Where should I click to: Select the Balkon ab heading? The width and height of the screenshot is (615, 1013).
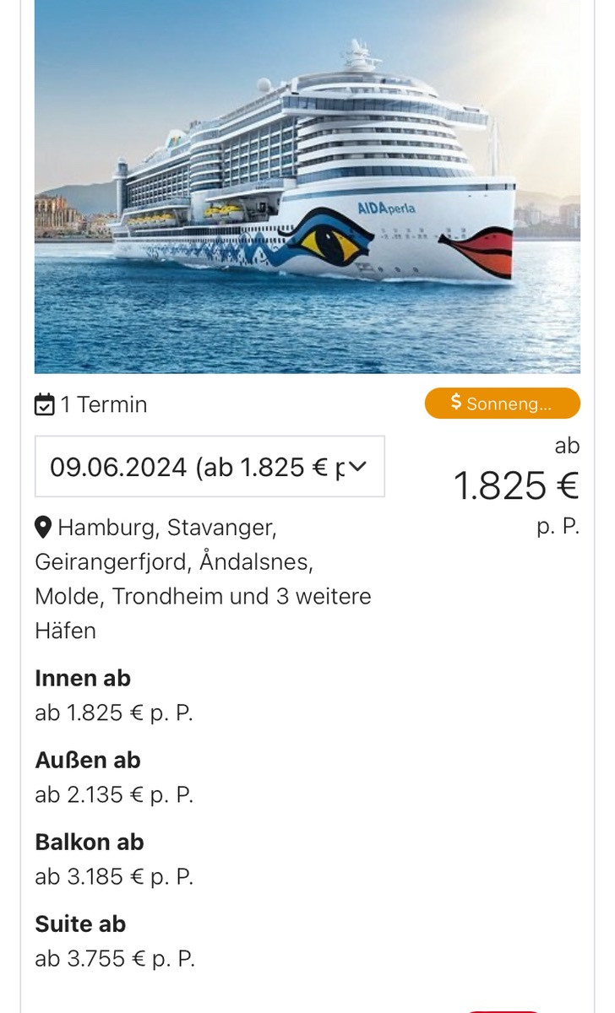tap(90, 842)
